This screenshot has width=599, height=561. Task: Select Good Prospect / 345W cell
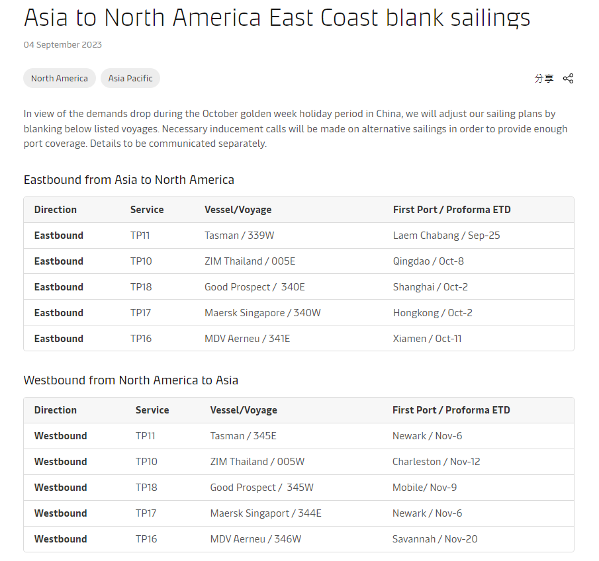coord(261,488)
